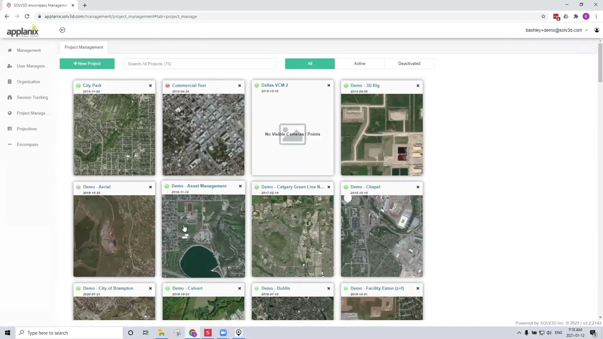The image size is (603, 339).
Task: Reload the page in the browser
Action: coord(27,16)
